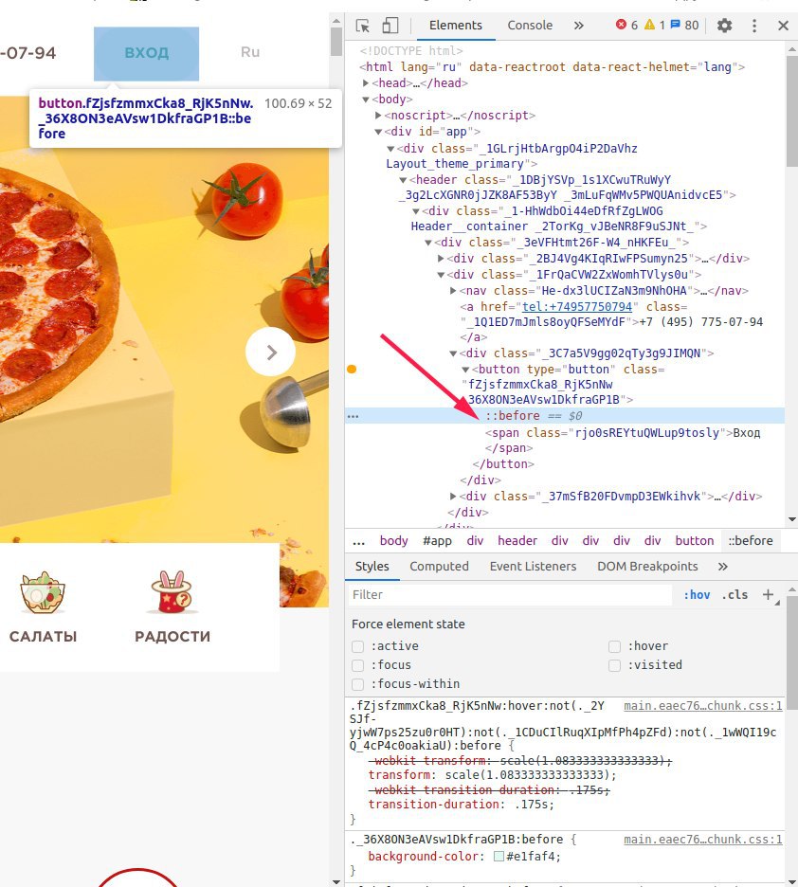Click the Вход login button
This screenshot has width=798, height=887.
click(x=147, y=53)
